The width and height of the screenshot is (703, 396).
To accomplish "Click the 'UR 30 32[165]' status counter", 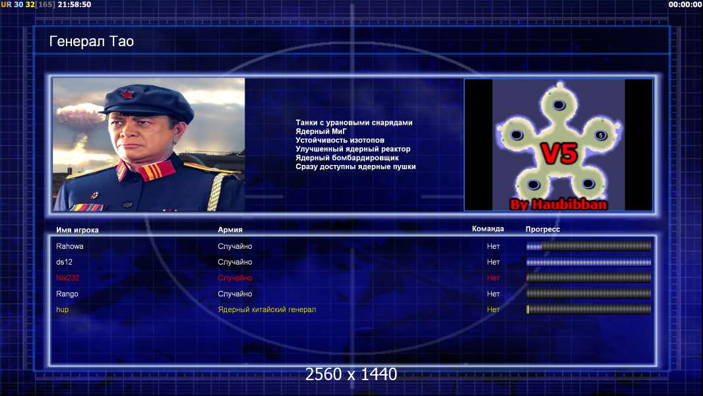I will (28, 5).
